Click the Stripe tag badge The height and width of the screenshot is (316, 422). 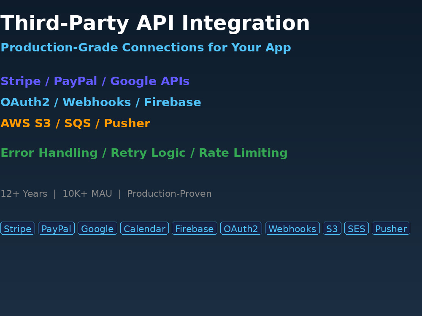point(18,228)
